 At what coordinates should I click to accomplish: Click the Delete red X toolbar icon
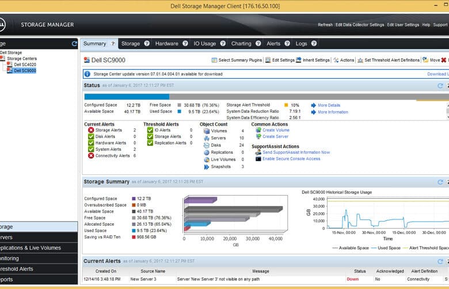coord(444,60)
